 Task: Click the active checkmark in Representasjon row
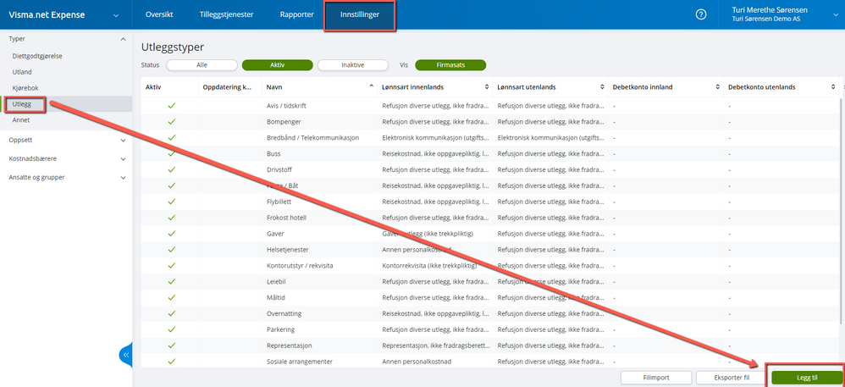click(x=172, y=345)
